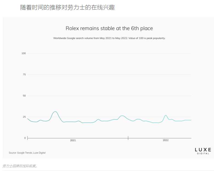Screen dimensions: 214x171
Task: Click the chart title about Rolex 6th place
Action: coord(109,28)
